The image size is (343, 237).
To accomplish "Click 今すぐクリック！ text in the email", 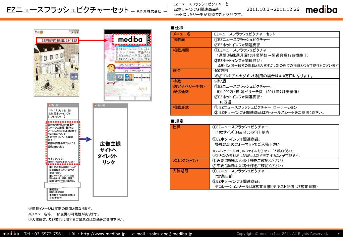I will pos(56,159).
